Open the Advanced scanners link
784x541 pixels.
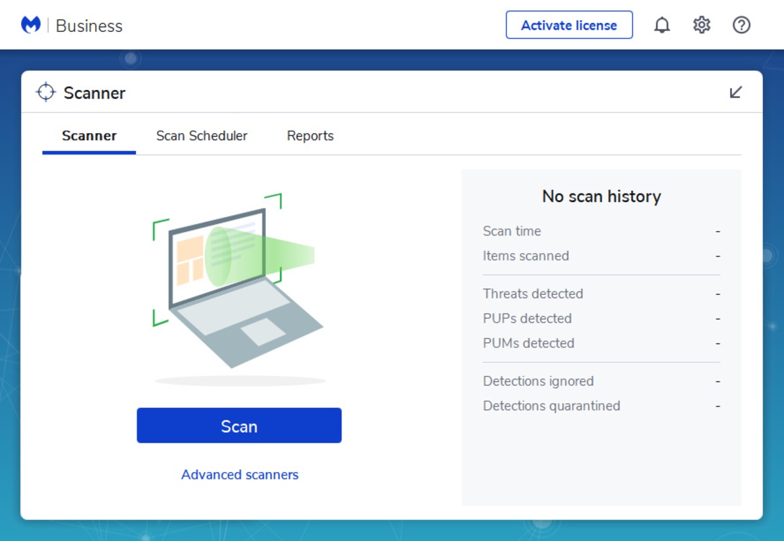click(x=239, y=475)
